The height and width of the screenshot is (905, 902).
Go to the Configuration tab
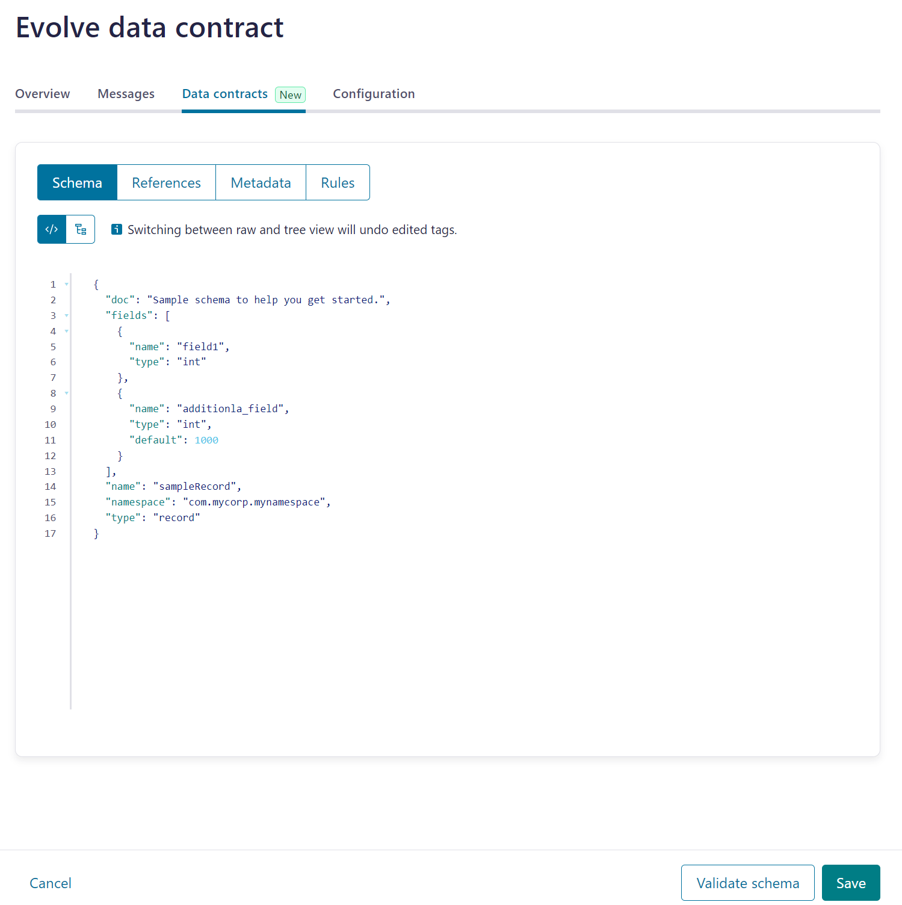pos(374,94)
